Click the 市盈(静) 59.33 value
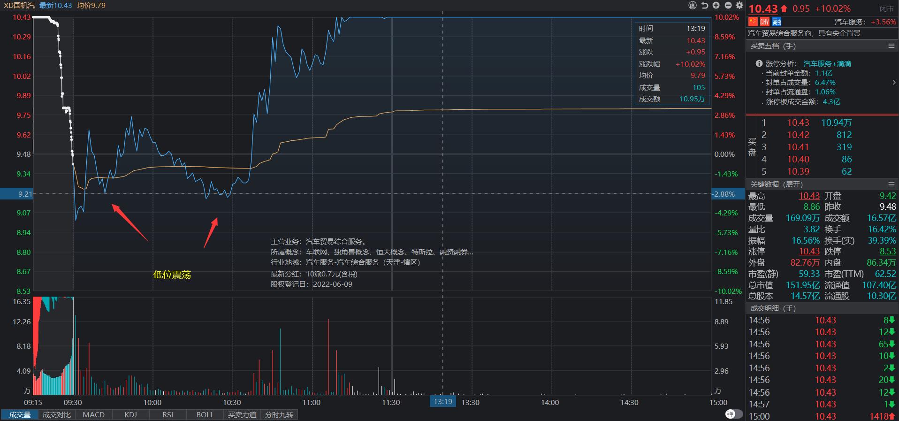This screenshot has width=899, height=421. [x=809, y=274]
